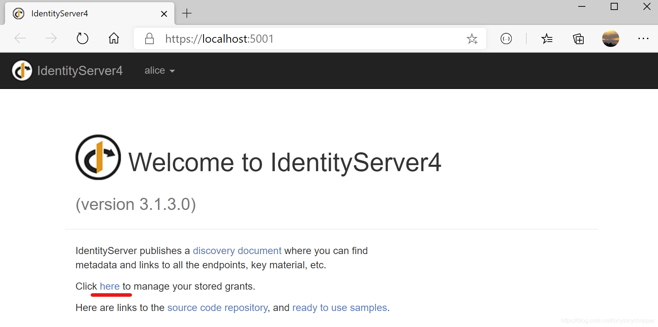The height and width of the screenshot is (327, 658).
Task: Click the read-aloud icon near address bar
Action: [506, 39]
